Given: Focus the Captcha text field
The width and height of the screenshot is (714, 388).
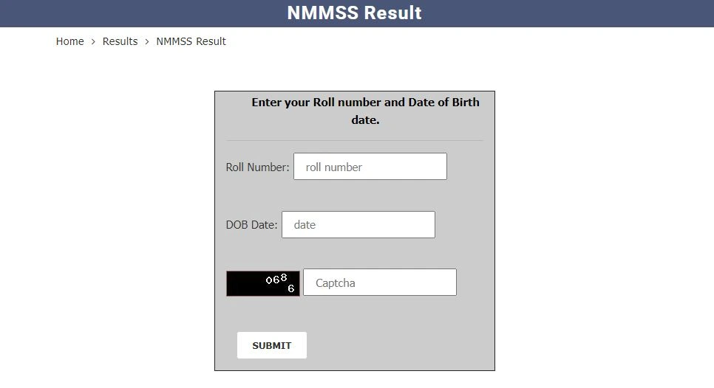Looking at the screenshot, I should coord(379,283).
